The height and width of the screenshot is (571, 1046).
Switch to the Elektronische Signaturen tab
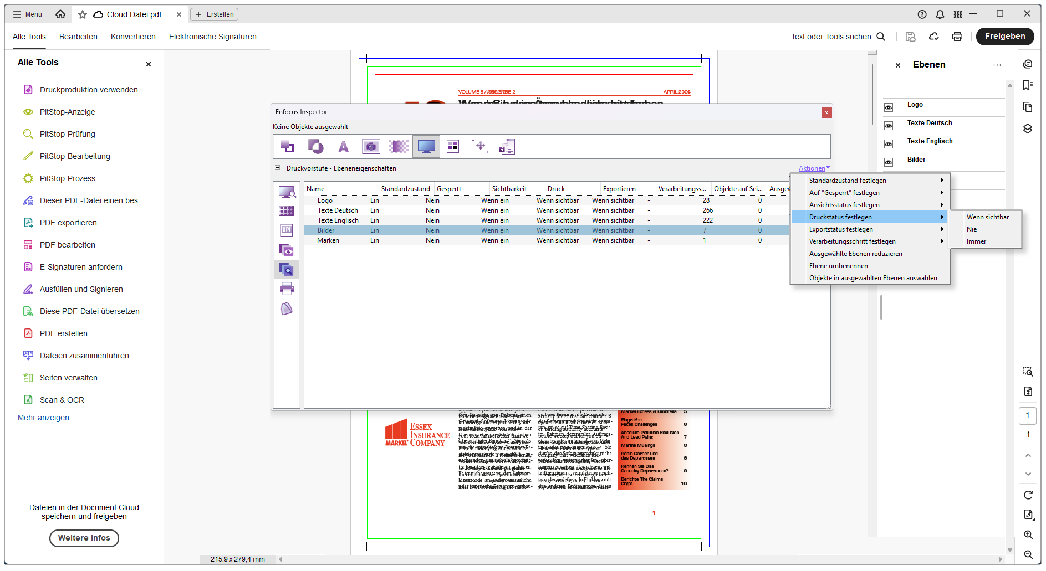pos(212,37)
